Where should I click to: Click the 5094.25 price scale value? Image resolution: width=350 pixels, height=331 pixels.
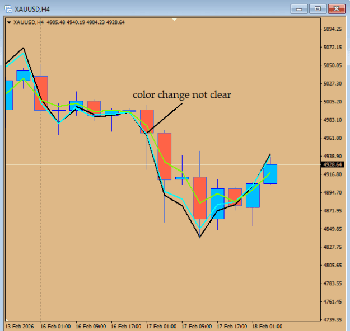click(x=333, y=29)
